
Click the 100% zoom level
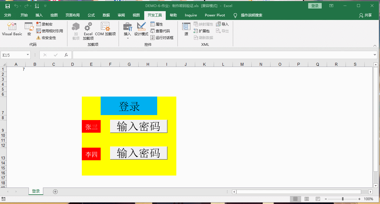coord(369,199)
